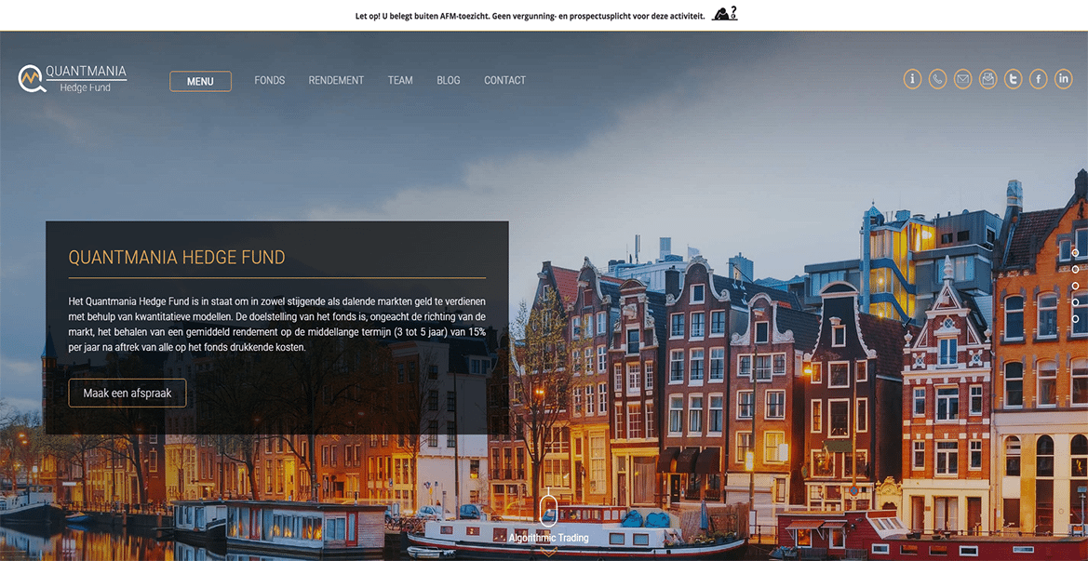The height and width of the screenshot is (561, 1088).
Task: Click the 'QUANTMANIA HEDGE FUND' heading
Action: click(177, 258)
